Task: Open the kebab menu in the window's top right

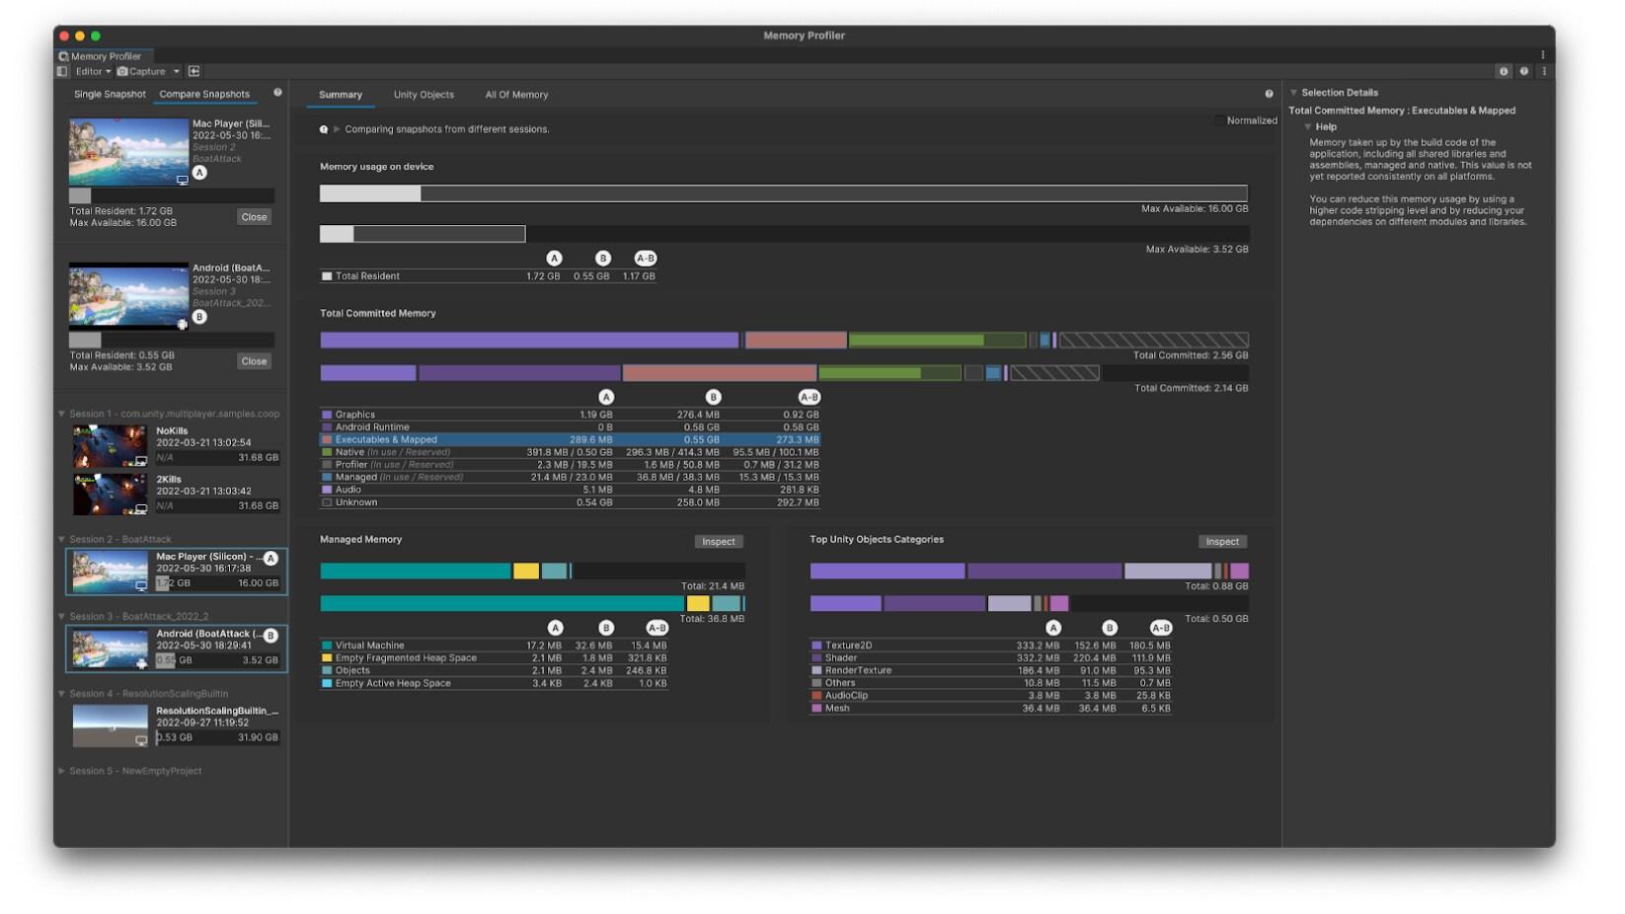Action: coord(1544,55)
